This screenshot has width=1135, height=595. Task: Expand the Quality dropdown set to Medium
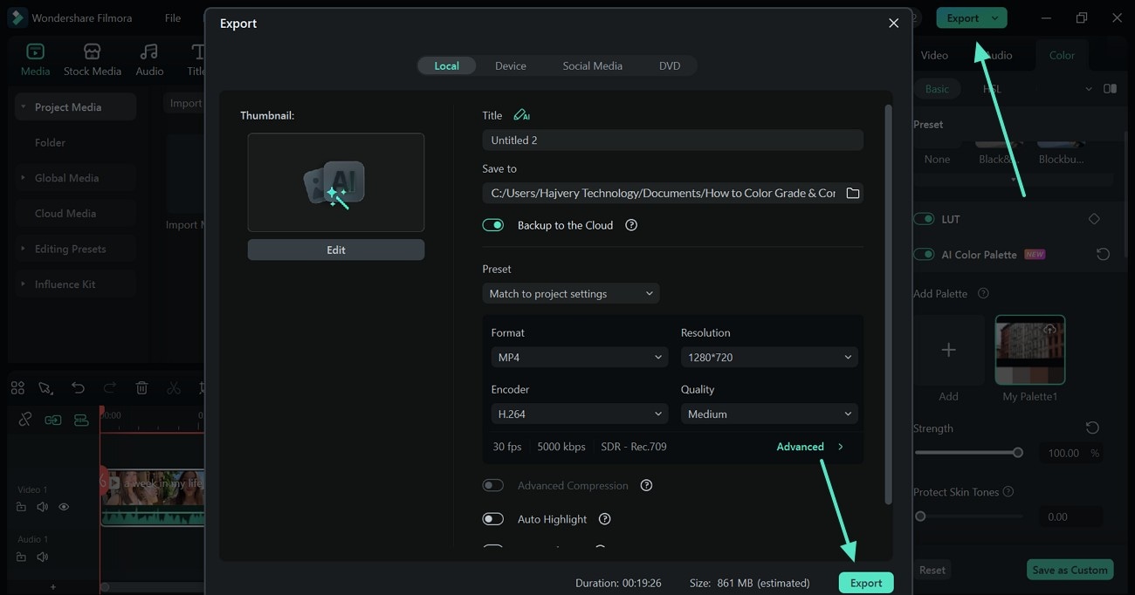click(768, 414)
